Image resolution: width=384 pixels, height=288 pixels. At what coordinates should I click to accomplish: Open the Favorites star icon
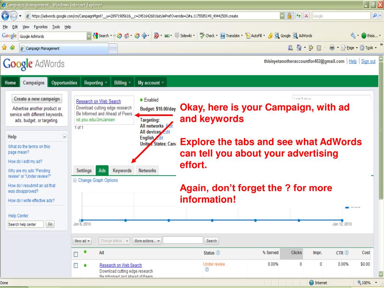tap(4, 48)
